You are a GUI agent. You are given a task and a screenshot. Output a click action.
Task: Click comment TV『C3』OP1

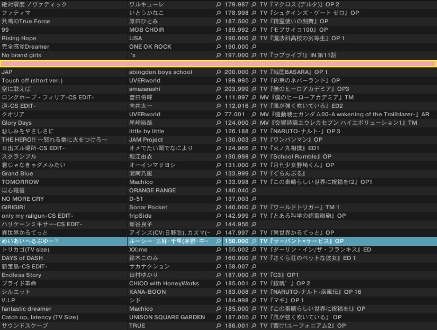click(279, 275)
